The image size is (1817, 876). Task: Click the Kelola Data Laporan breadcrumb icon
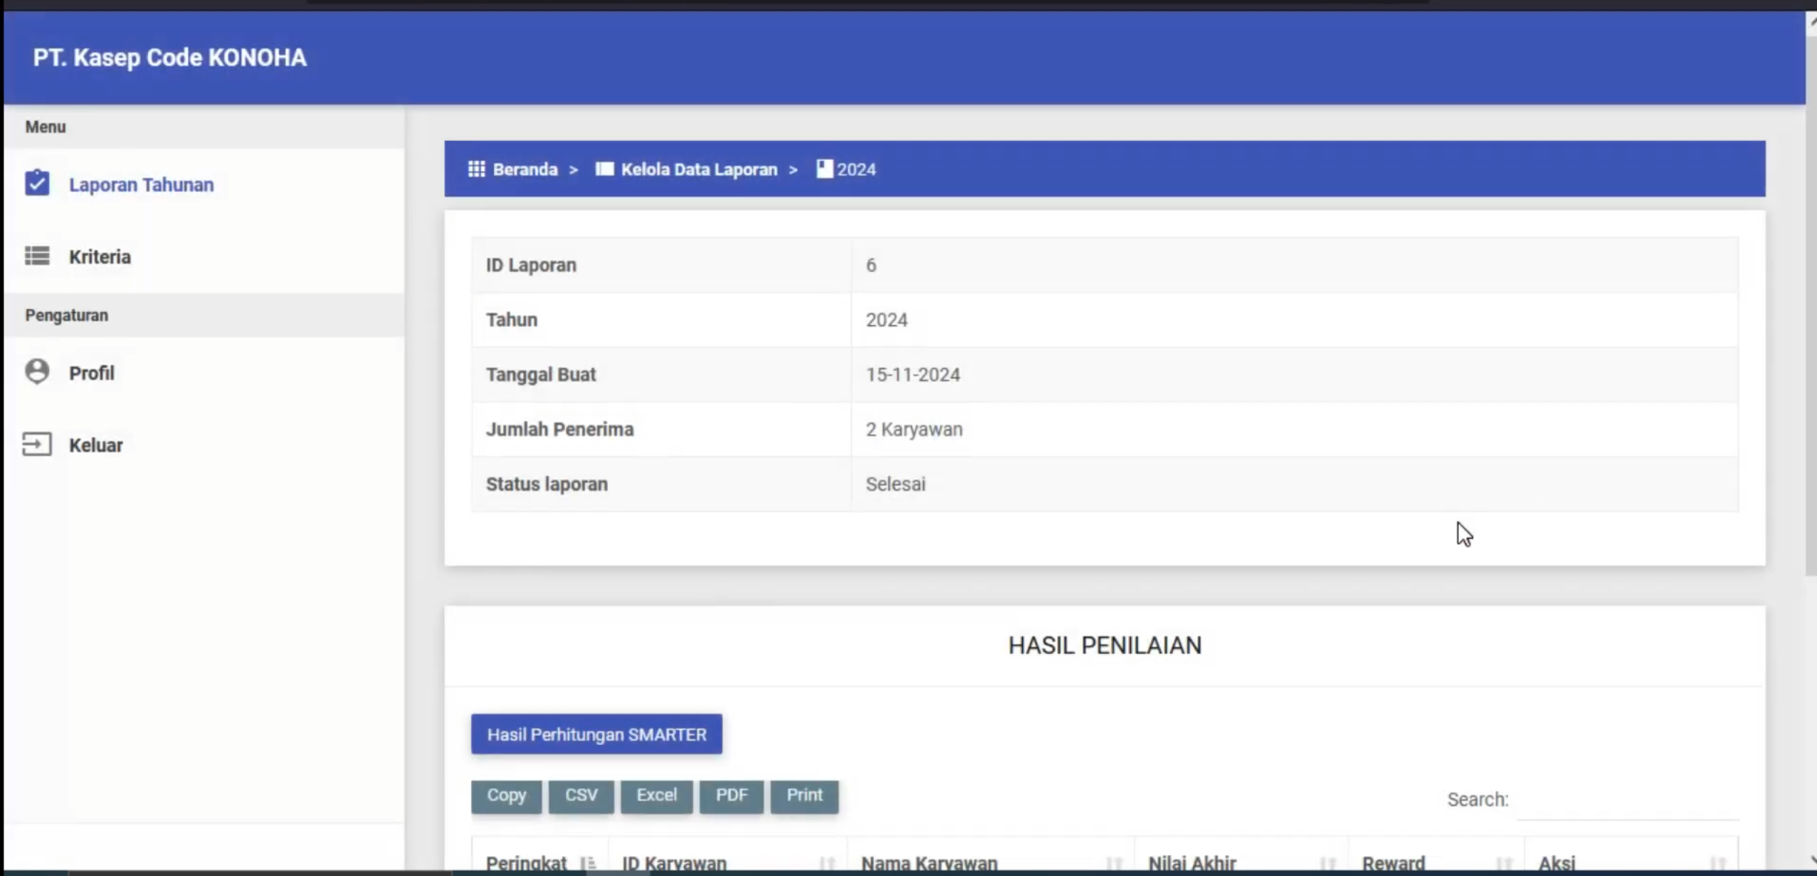click(604, 169)
